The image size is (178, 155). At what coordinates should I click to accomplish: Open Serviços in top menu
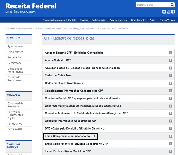(x=84, y=20)
